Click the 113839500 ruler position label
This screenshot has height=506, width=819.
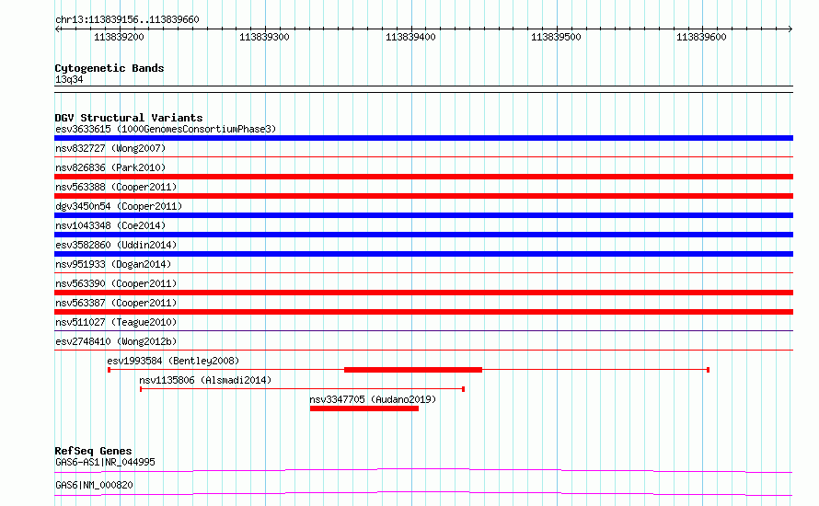[x=556, y=37]
